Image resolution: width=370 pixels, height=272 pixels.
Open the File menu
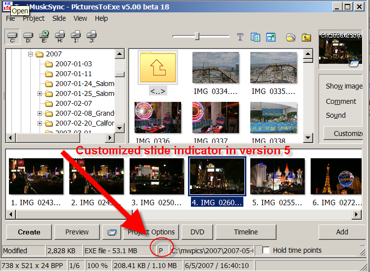coord(10,18)
